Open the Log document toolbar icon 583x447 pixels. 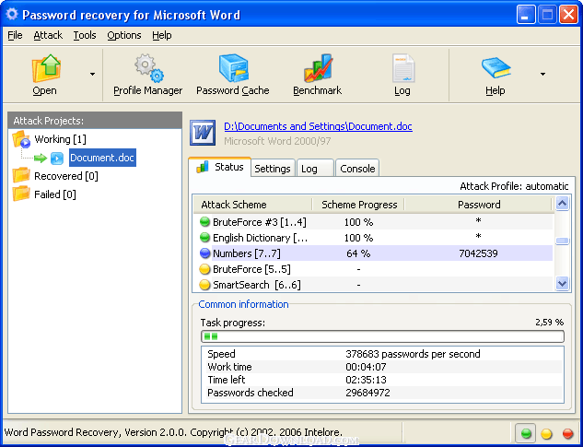403,68
